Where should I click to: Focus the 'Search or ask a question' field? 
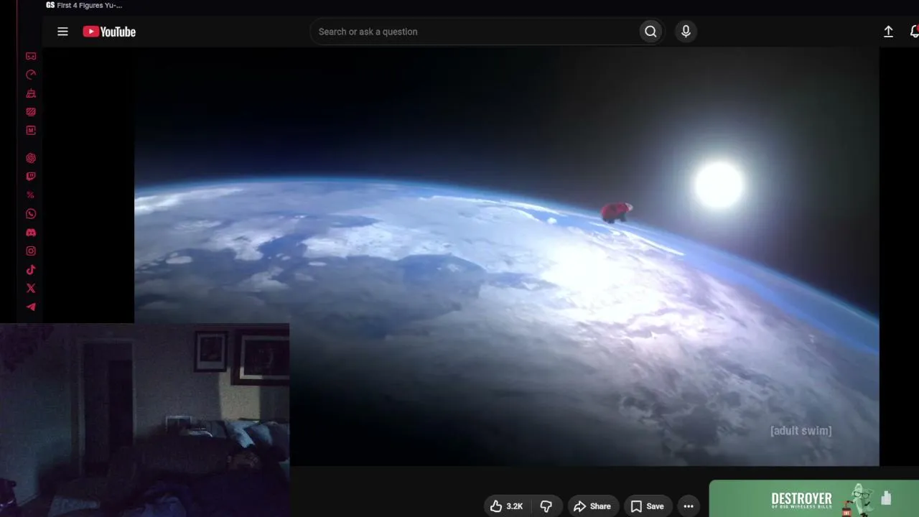click(x=475, y=32)
